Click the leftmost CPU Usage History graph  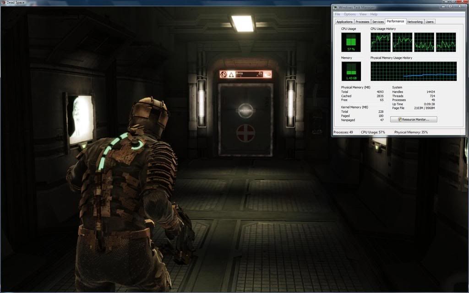pyautogui.click(x=381, y=42)
